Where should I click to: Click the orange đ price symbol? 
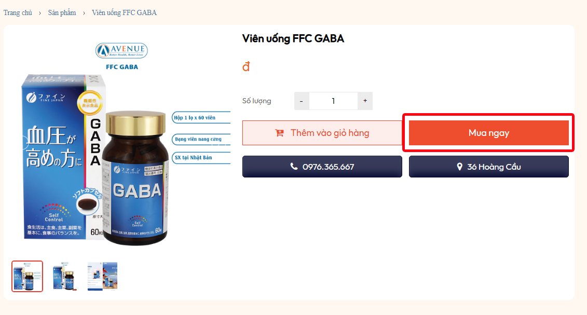point(246,66)
